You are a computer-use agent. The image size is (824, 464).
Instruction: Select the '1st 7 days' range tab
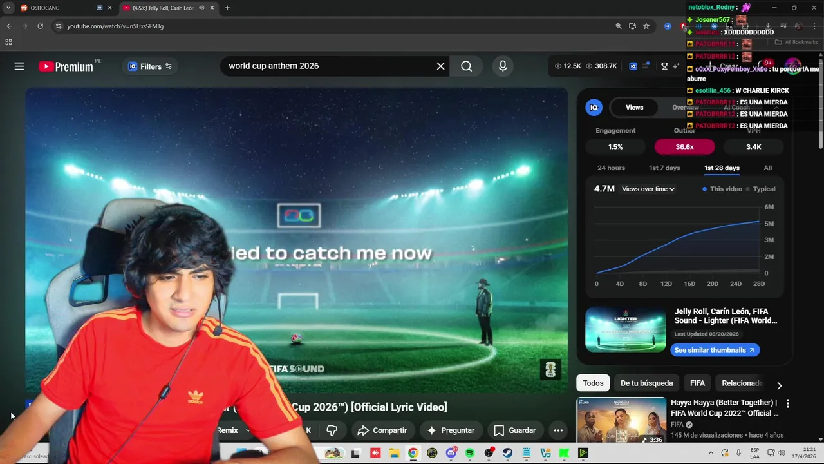pos(664,168)
